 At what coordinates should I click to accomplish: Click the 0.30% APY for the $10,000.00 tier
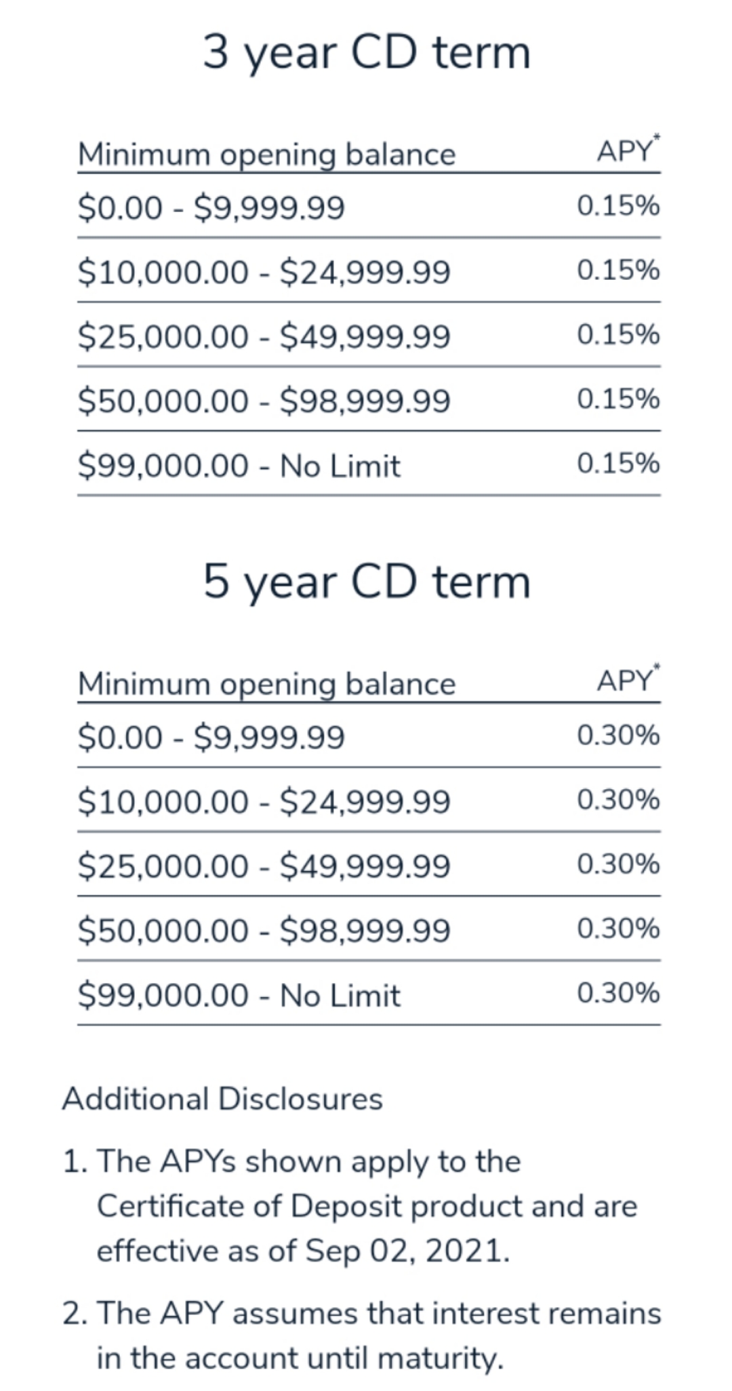618,800
